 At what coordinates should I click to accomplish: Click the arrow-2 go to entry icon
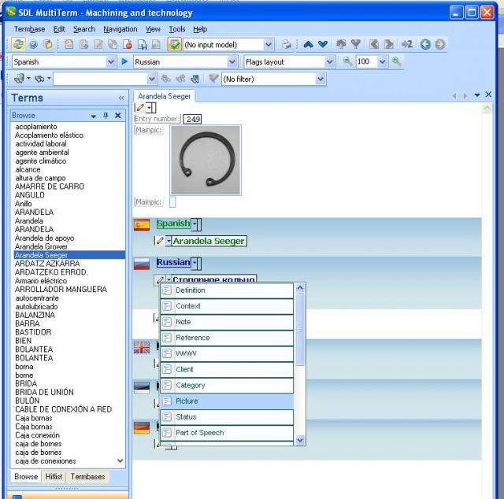(x=407, y=44)
